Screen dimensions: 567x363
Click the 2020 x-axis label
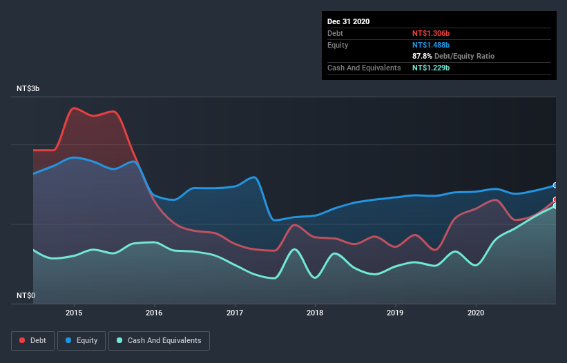click(x=476, y=313)
